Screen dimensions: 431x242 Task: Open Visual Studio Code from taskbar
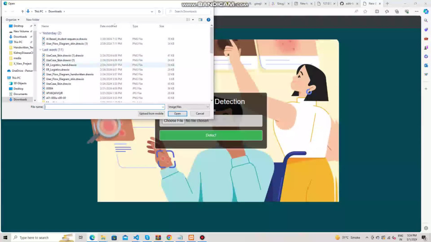point(136,238)
